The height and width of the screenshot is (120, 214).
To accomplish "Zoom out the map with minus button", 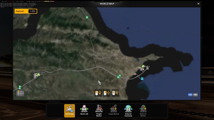I will coord(190,95).
